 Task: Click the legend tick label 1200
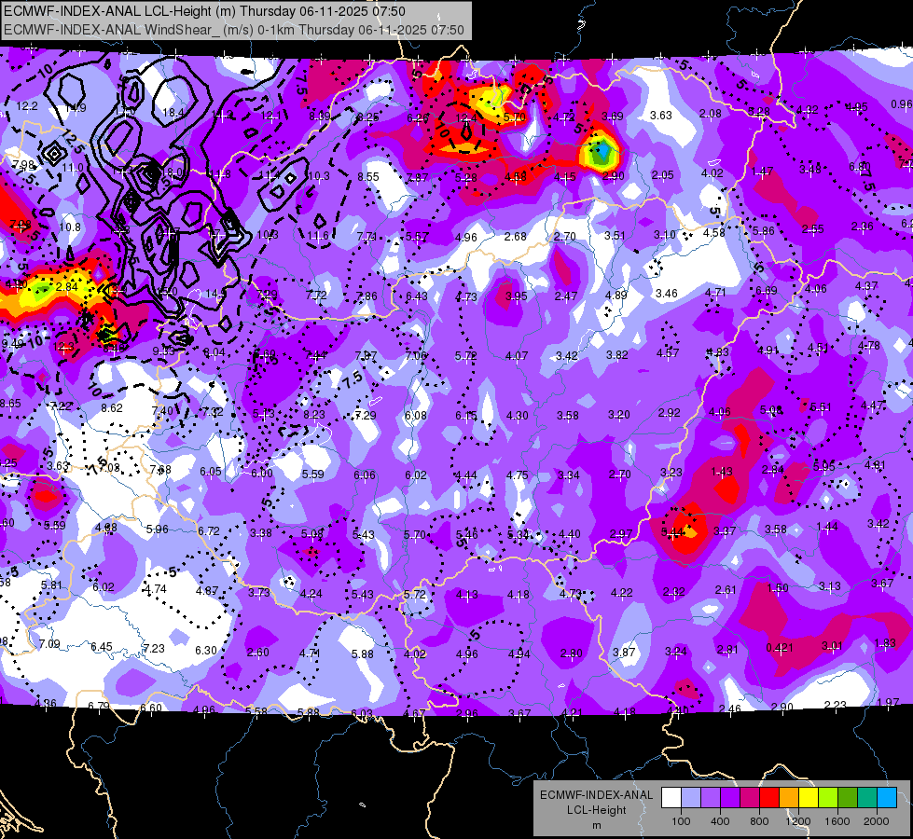point(797,821)
